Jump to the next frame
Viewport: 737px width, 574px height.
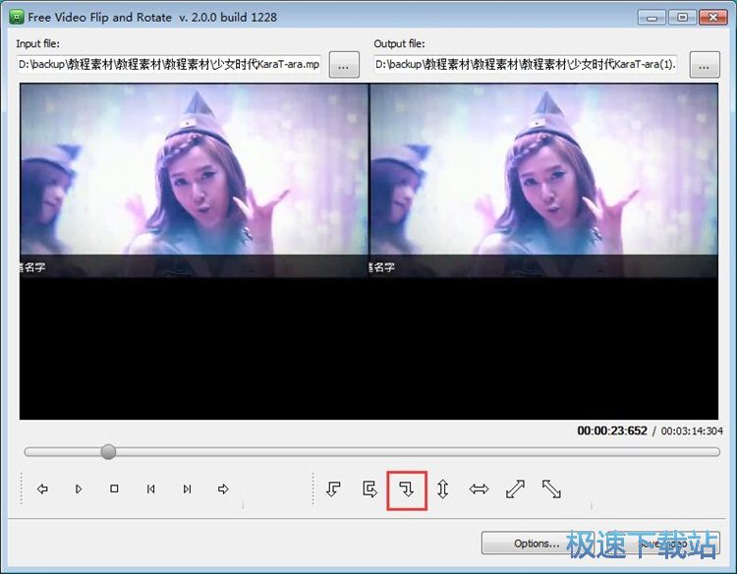(x=187, y=488)
